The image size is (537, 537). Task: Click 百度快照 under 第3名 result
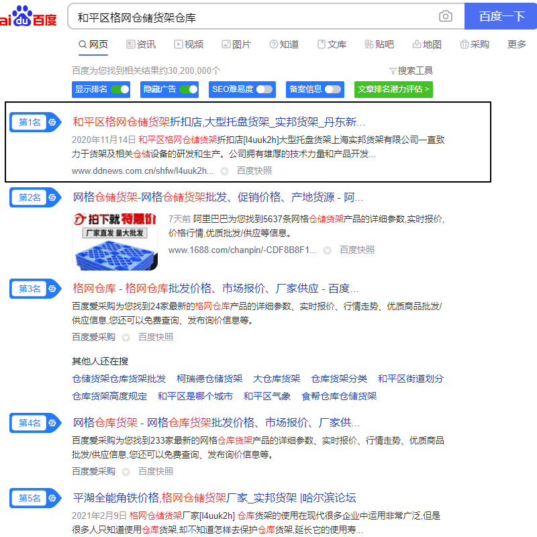tap(156, 338)
